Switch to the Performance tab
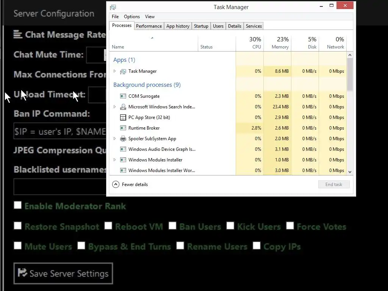388x291 pixels. pos(149,26)
